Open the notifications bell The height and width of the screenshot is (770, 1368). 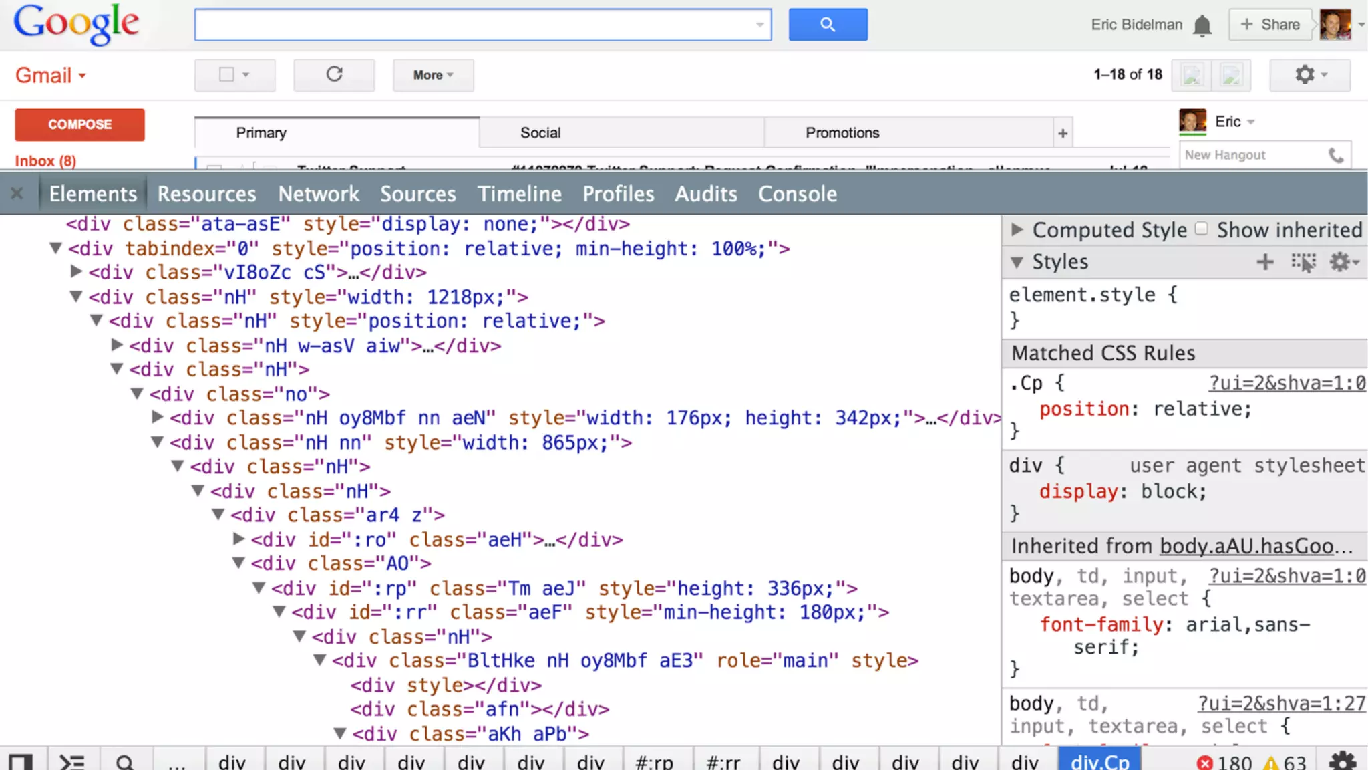(x=1202, y=25)
